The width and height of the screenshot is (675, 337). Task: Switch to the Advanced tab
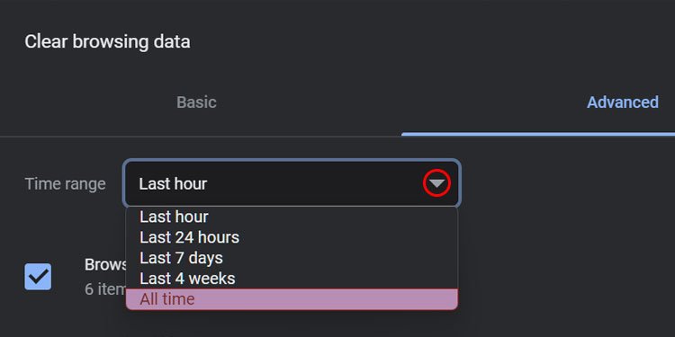click(x=623, y=102)
